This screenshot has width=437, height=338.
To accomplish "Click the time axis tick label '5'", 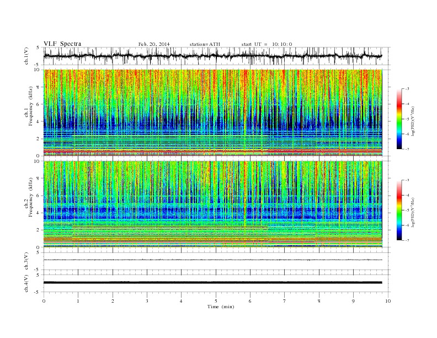I will pos(216,301).
